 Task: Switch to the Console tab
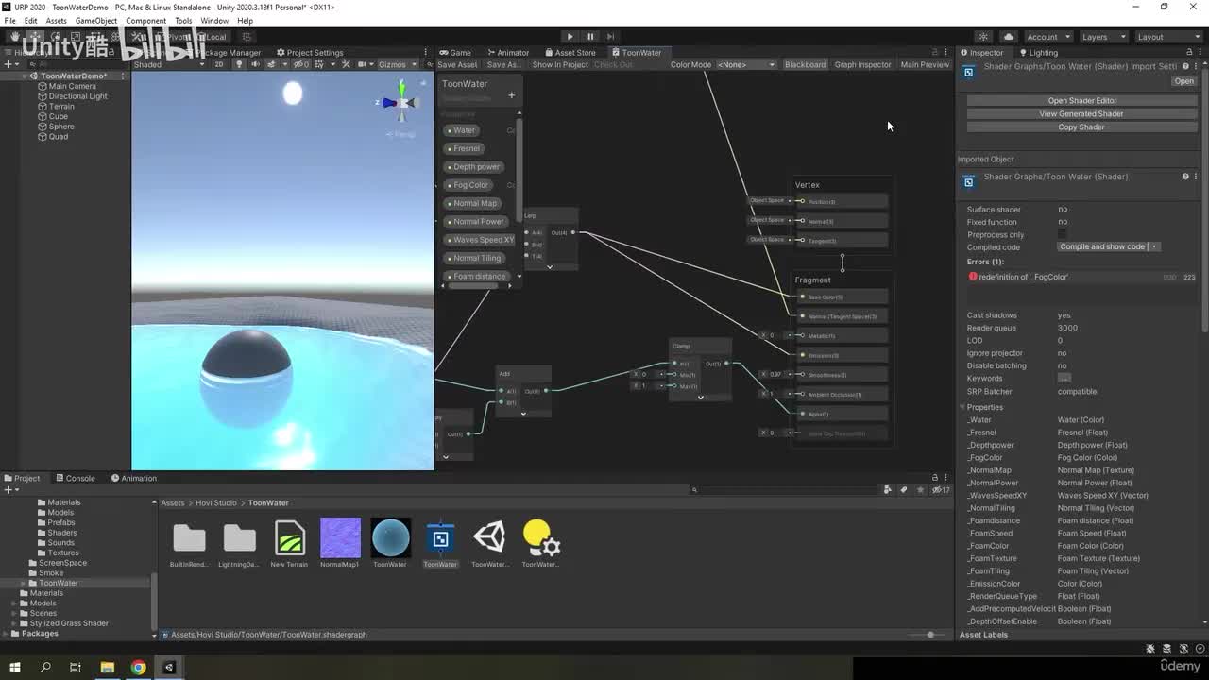[x=75, y=478]
